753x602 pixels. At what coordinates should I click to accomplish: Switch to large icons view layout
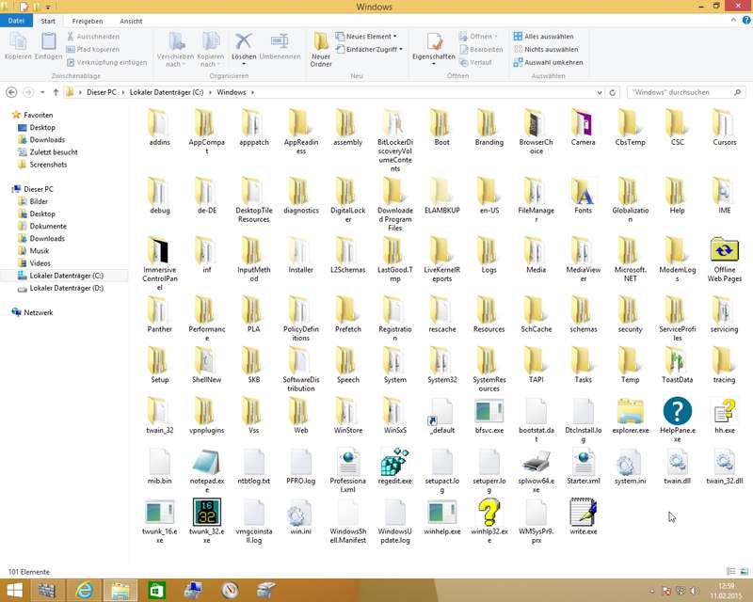tap(744, 571)
